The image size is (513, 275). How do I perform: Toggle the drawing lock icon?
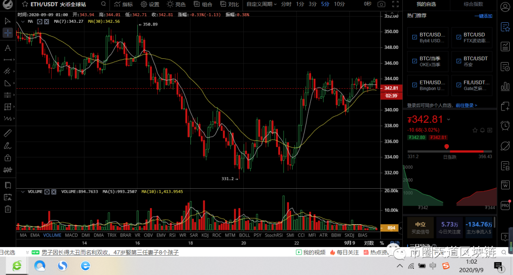7,157
